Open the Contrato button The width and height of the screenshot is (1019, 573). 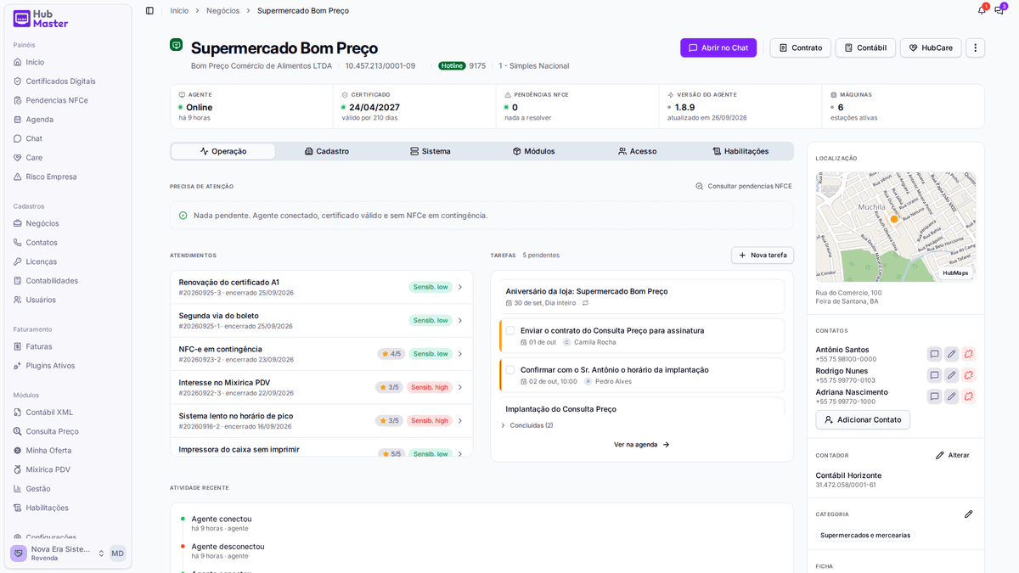[801, 48]
